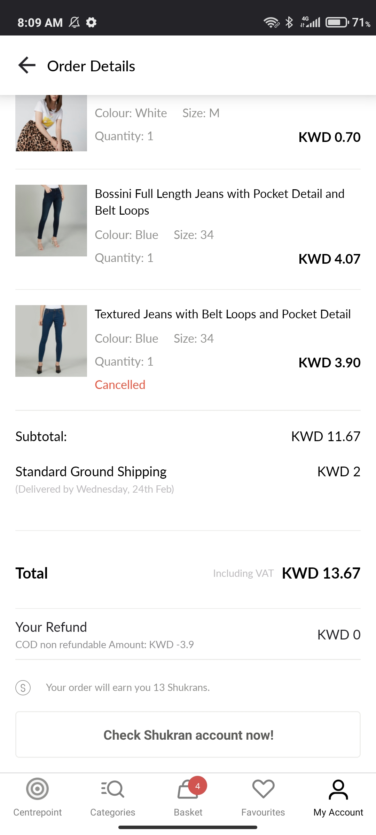This screenshot has height=835, width=376.
Task: Tap the Textured Jeans product thumbnail
Action: pos(51,341)
